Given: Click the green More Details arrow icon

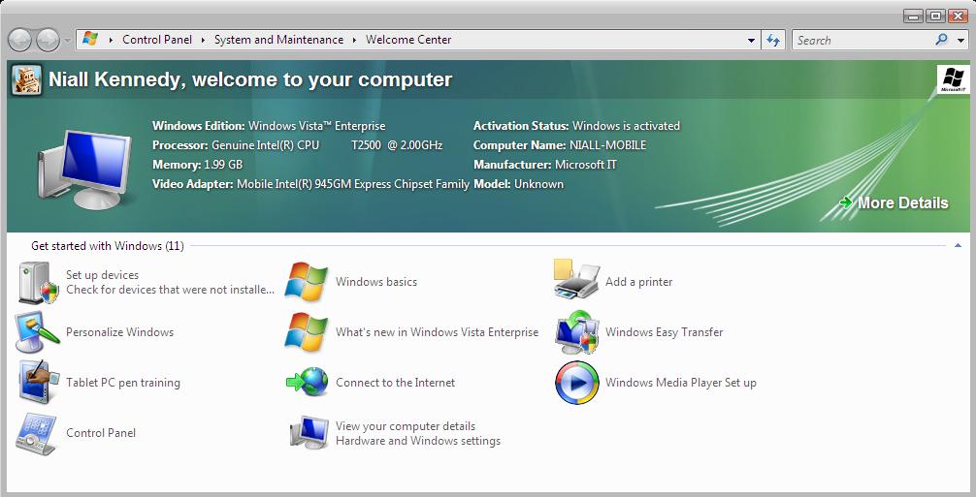Looking at the screenshot, I should (846, 202).
